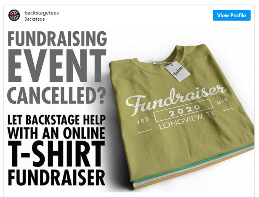
Task: Click the LONGVIEW, TX print on shirt
Action: 187,120
